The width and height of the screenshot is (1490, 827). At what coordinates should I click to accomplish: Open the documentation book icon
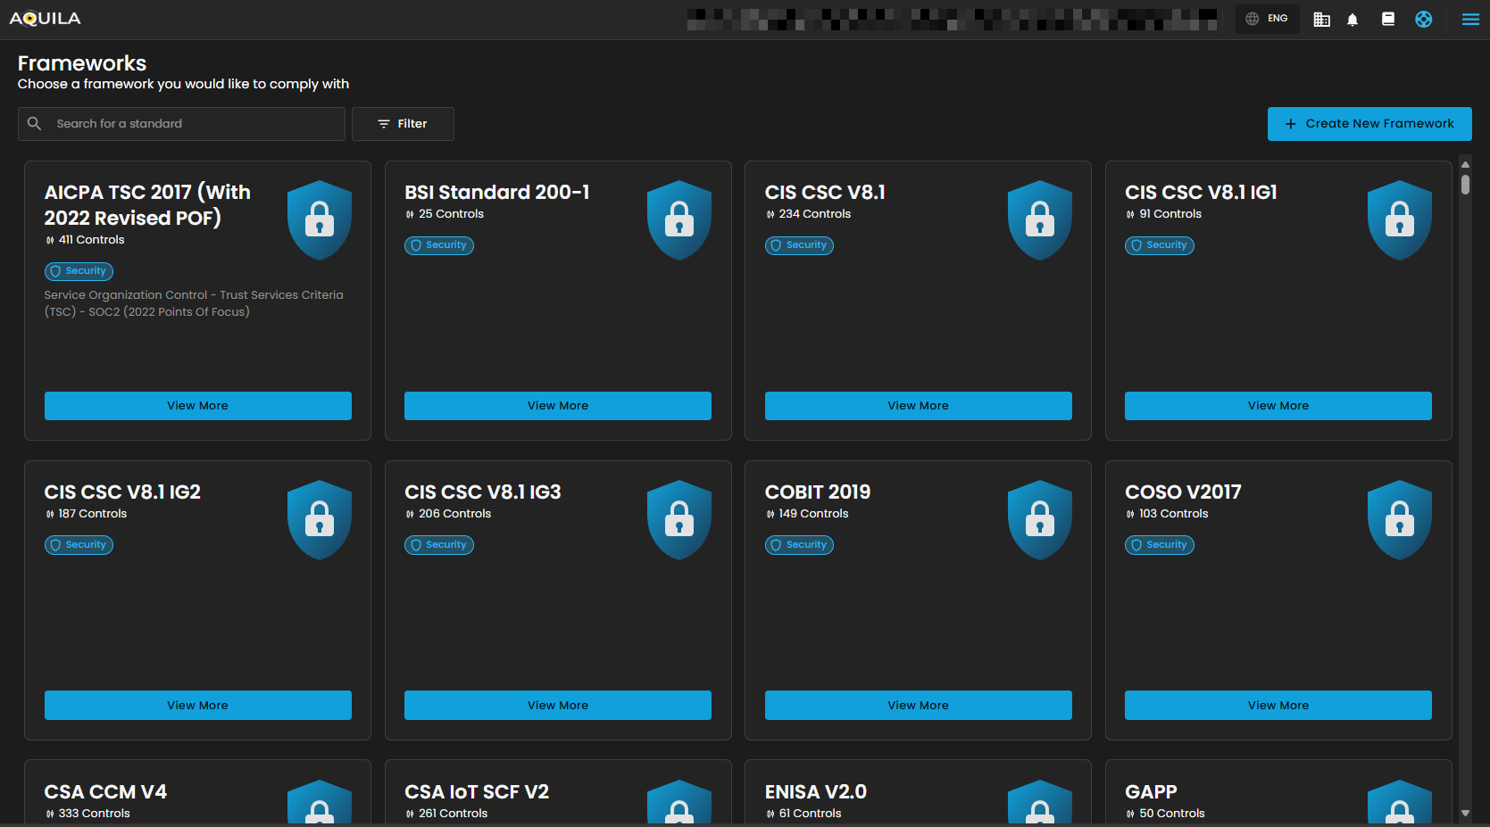[x=1388, y=19]
